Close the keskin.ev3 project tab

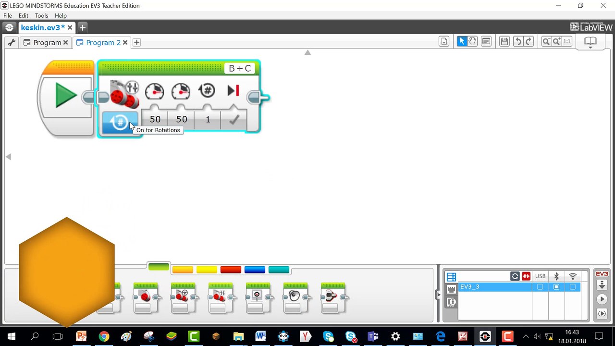click(70, 27)
